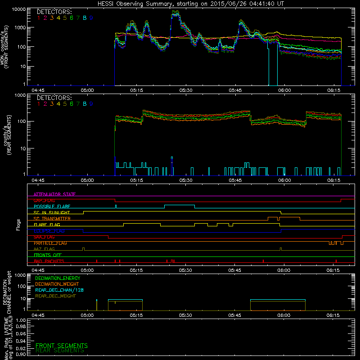Select the "FLARE_FLAG" flag label
The width and height of the screenshot is (360, 360).
[x=47, y=225]
